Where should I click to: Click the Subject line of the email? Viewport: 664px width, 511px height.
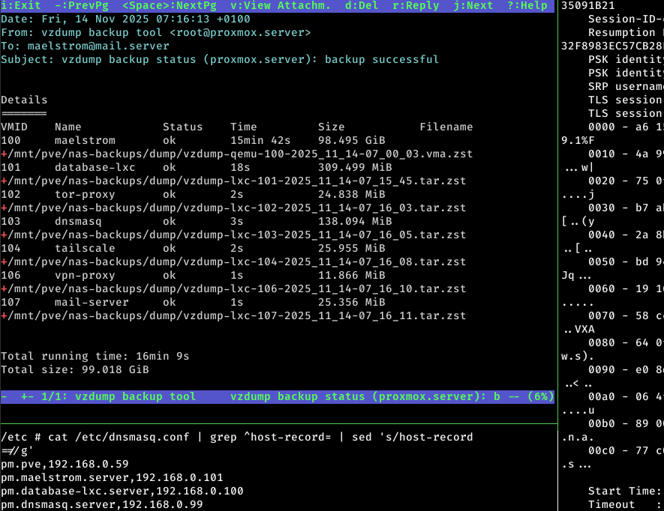(x=220, y=59)
